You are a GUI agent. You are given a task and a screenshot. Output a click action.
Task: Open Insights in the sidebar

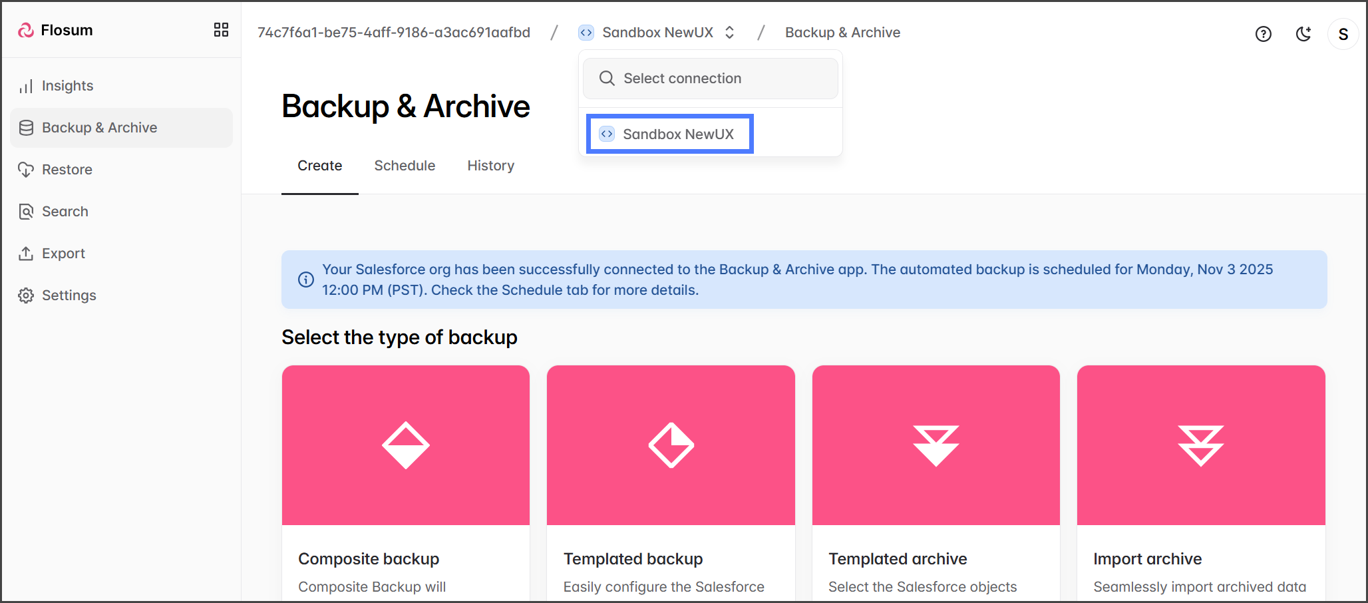67,86
